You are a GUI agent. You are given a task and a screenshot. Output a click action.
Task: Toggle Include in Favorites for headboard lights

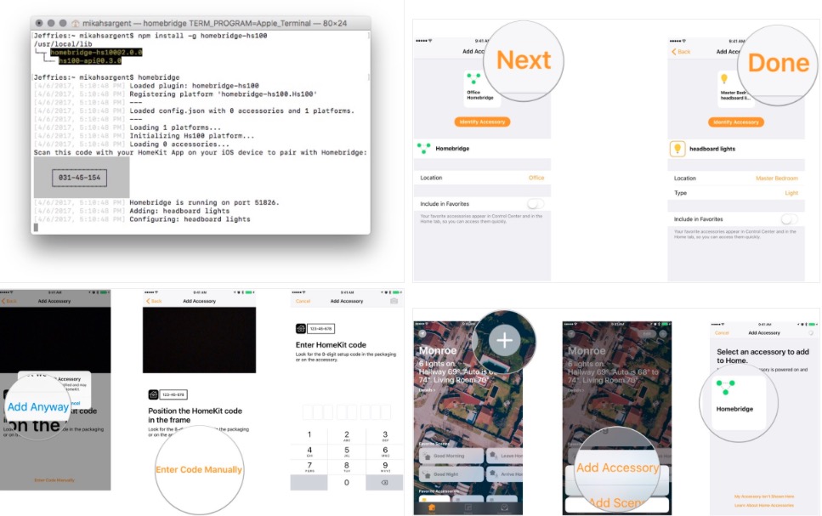click(x=789, y=218)
